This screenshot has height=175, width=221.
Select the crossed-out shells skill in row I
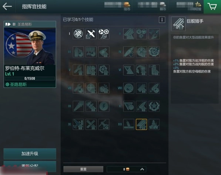(x=78, y=34)
